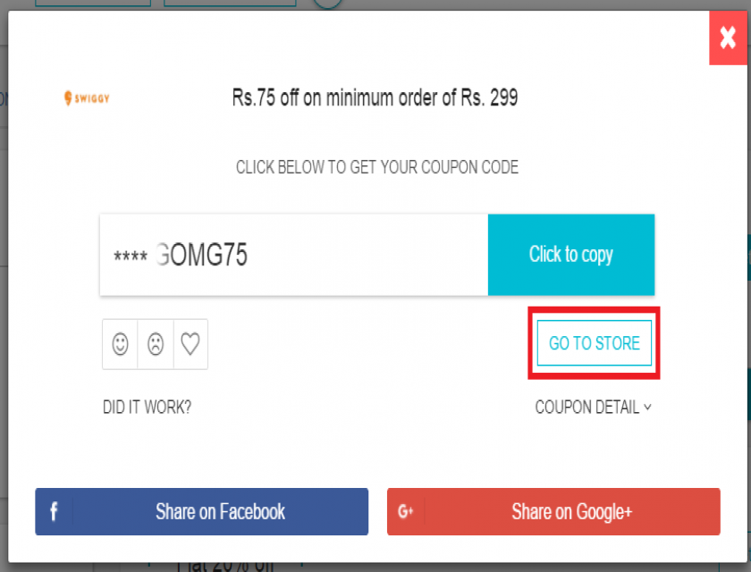The width and height of the screenshot is (751, 572).
Task: Rate coupon with the happy smiley face
Action: (x=120, y=344)
